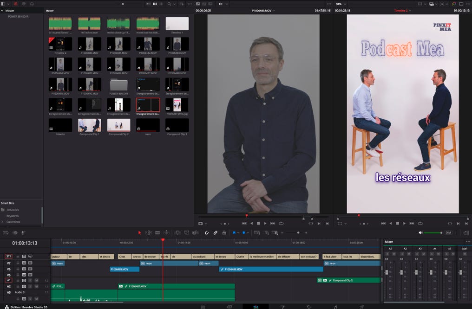Viewport: 472px width, 309px height.
Task: Select Keywords under Smart Bins
Action: point(13,216)
